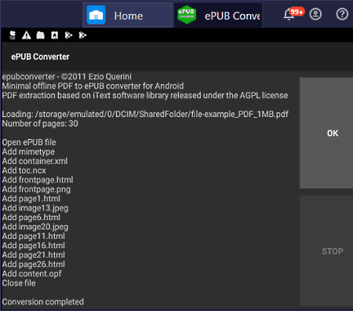Click the Loading file path log line
The image size is (353, 311).
point(145,114)
